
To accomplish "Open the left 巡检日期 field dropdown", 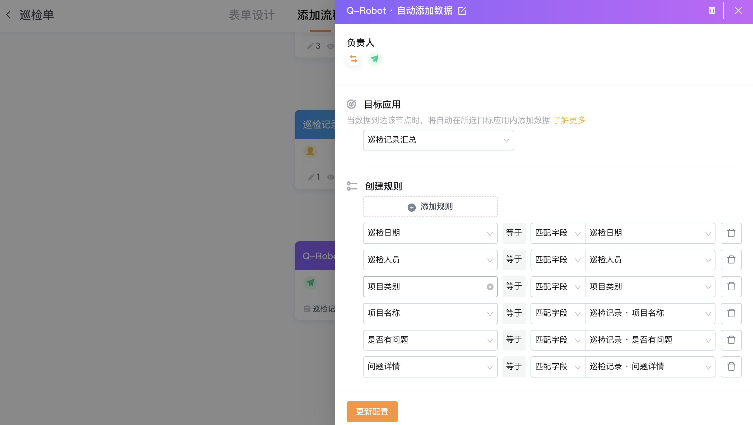I will (x=430, y=233).
